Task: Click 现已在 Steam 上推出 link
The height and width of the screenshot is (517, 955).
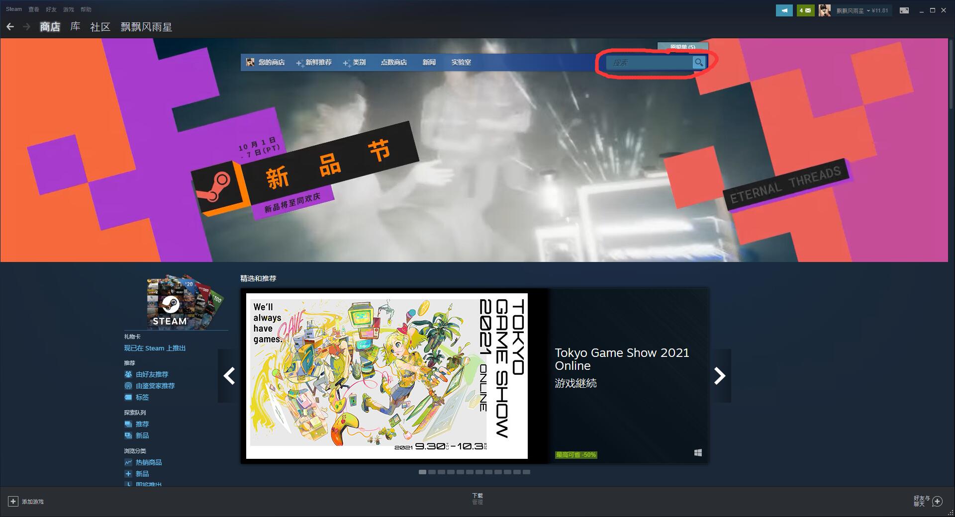Action: [155, 348]
